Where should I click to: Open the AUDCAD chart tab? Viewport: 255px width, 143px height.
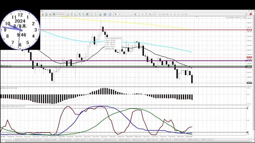pyautogui.click(x=65, y=139)
